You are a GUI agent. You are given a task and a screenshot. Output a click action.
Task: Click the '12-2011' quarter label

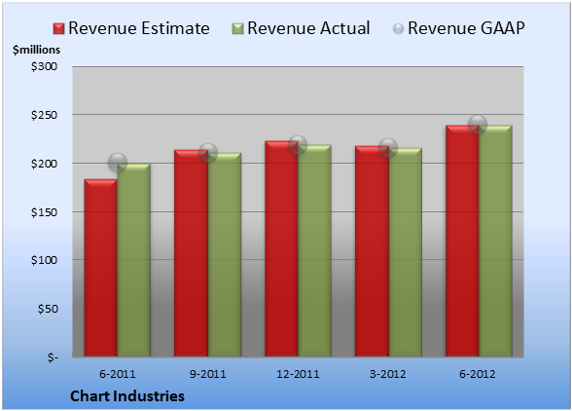298,374
